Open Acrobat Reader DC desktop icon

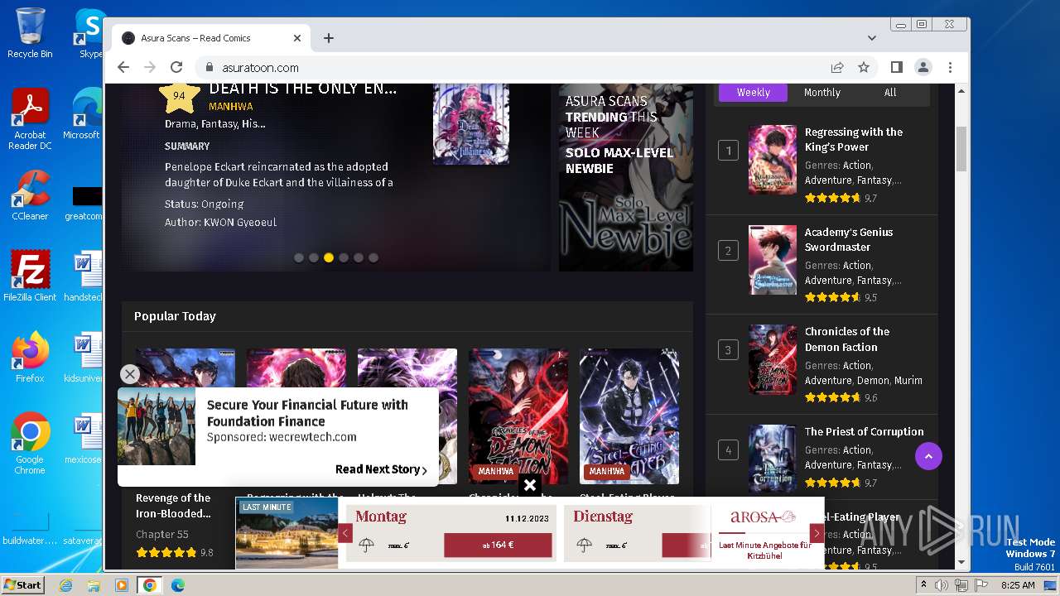pos(30,120)
